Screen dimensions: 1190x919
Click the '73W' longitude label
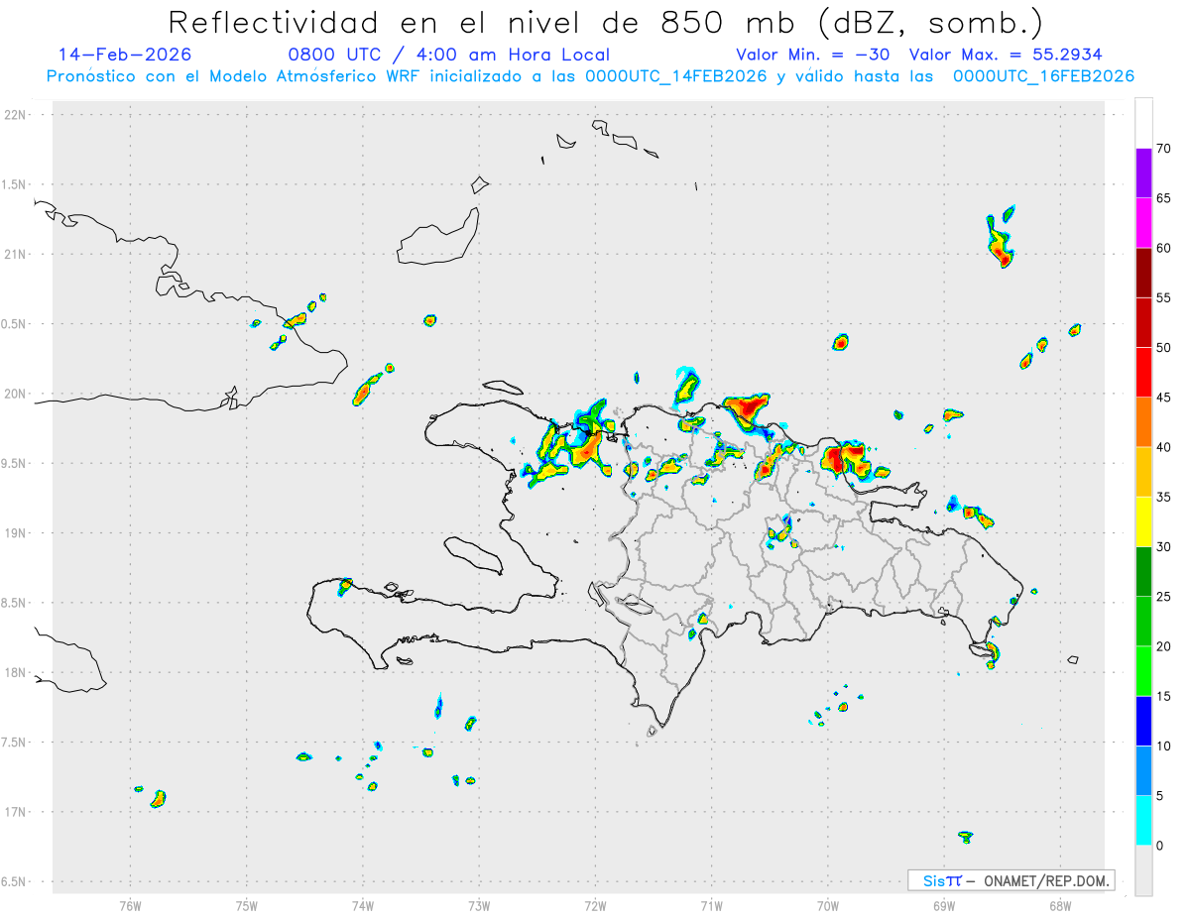[479, 905]
